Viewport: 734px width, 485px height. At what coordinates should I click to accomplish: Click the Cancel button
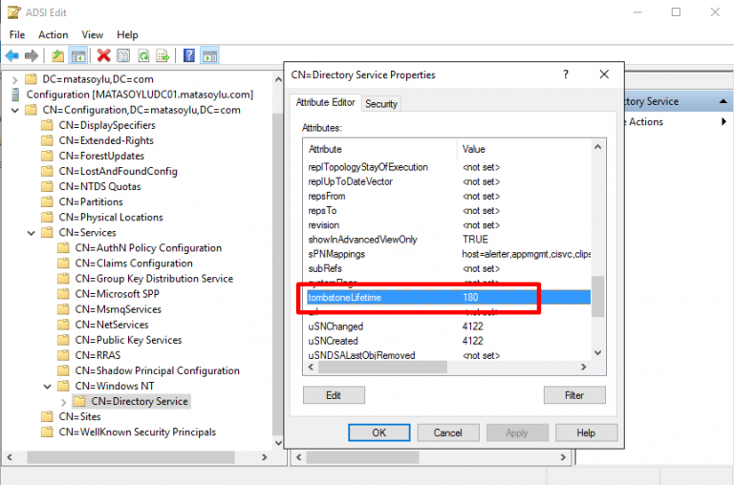pyautogui.click(x=448, y=432)
